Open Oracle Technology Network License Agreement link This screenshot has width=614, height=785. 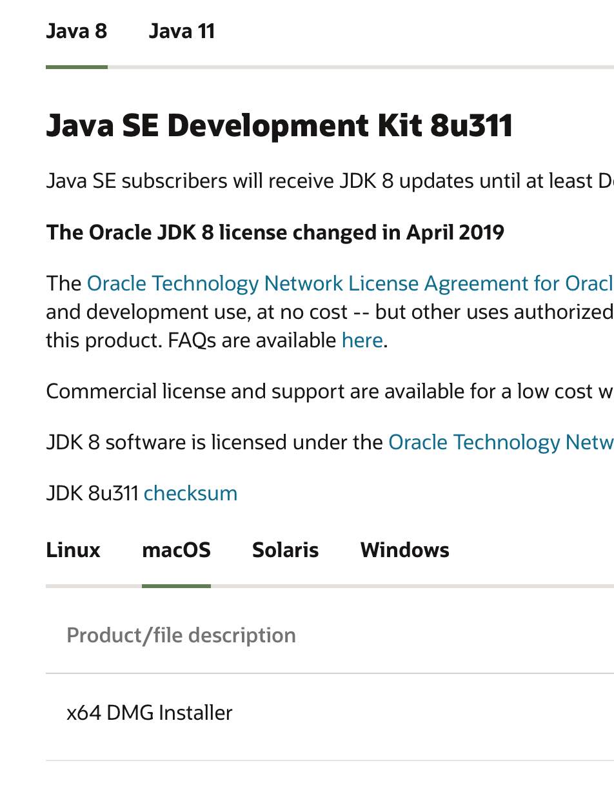(348, 283)
